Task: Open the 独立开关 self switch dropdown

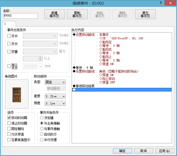Action: pyautogui.click(x=33, y=66)
